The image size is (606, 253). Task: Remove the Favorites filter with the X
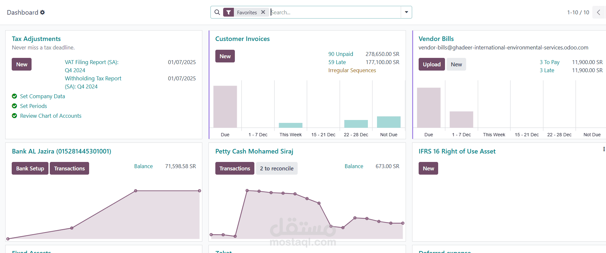(263, 12)
